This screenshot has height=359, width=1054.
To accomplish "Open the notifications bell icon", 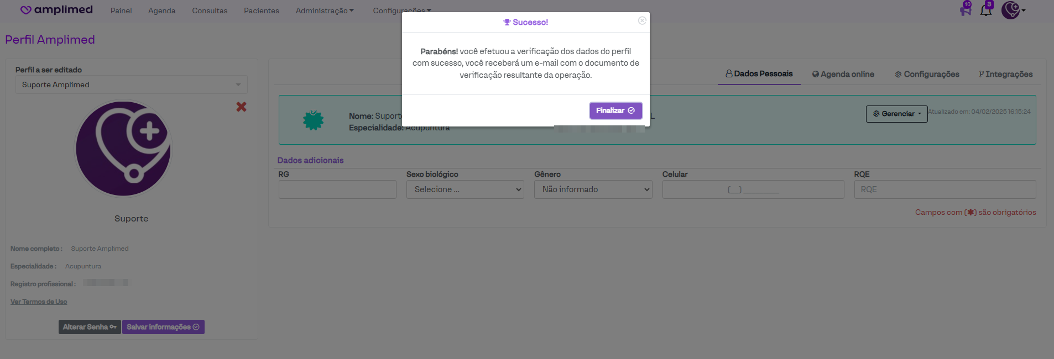I will coord(986,10).
